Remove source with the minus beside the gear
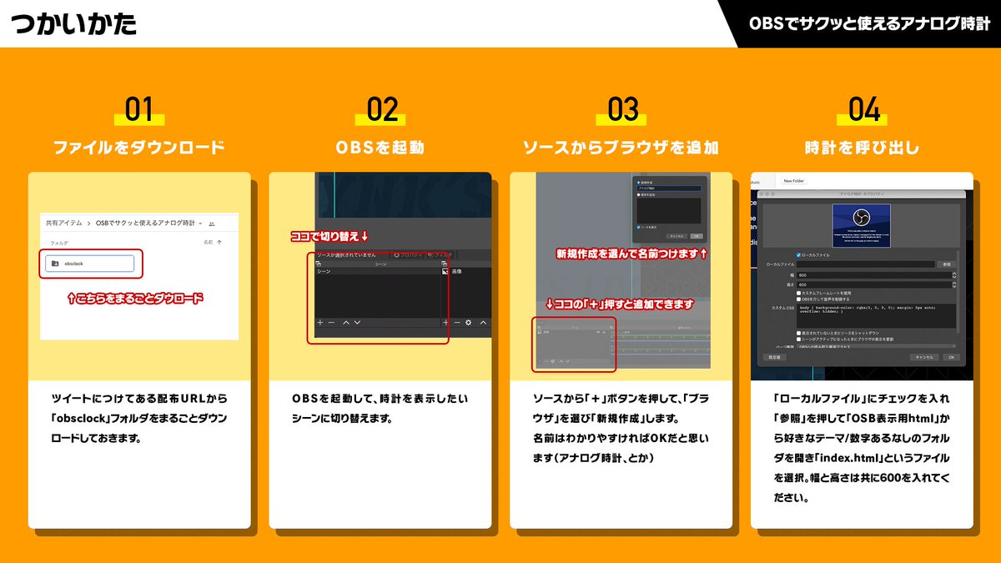 click(457, 323)
